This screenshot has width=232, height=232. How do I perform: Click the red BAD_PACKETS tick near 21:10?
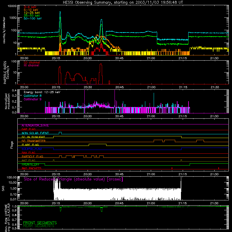pyautogui.click(x=172, y=168)
